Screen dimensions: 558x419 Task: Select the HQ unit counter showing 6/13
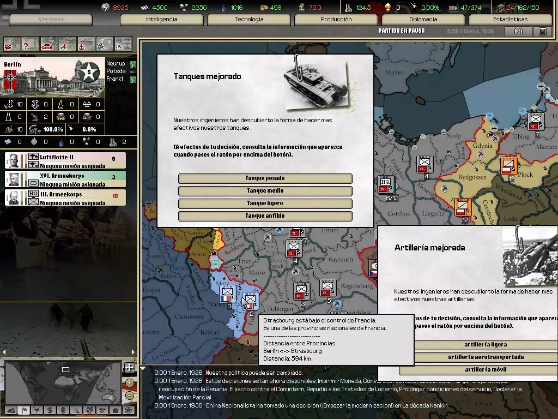pyautogui.click(x=385, y=185)
